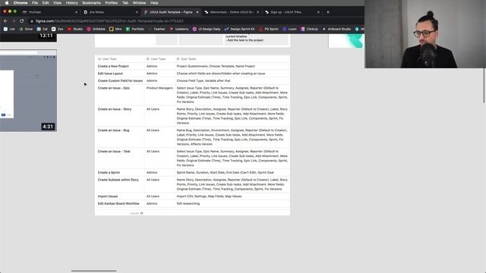This screenshot has width=486, height=273.
Task: Close the YouTube tab
Action: pos(76,12)
